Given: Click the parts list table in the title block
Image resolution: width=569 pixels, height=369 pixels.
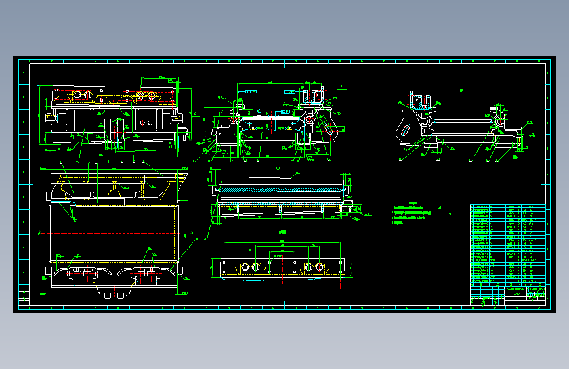Looking at the screenshot, I should tap(508, 245).
